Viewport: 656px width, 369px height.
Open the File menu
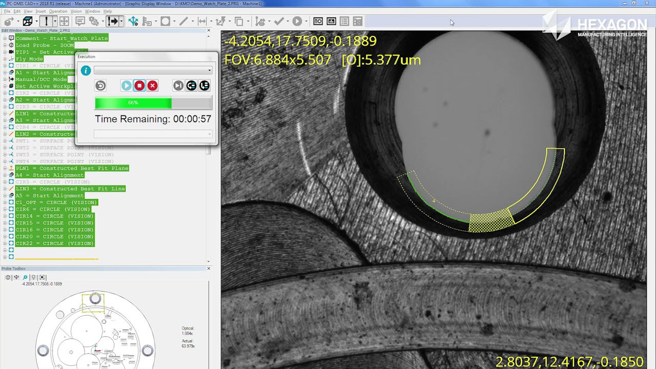point(7,11)
